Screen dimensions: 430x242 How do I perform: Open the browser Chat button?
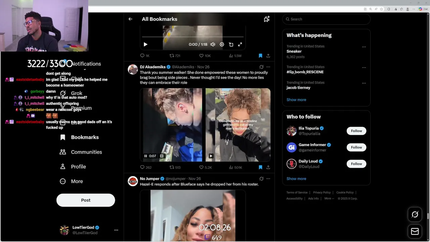[423, 9]
